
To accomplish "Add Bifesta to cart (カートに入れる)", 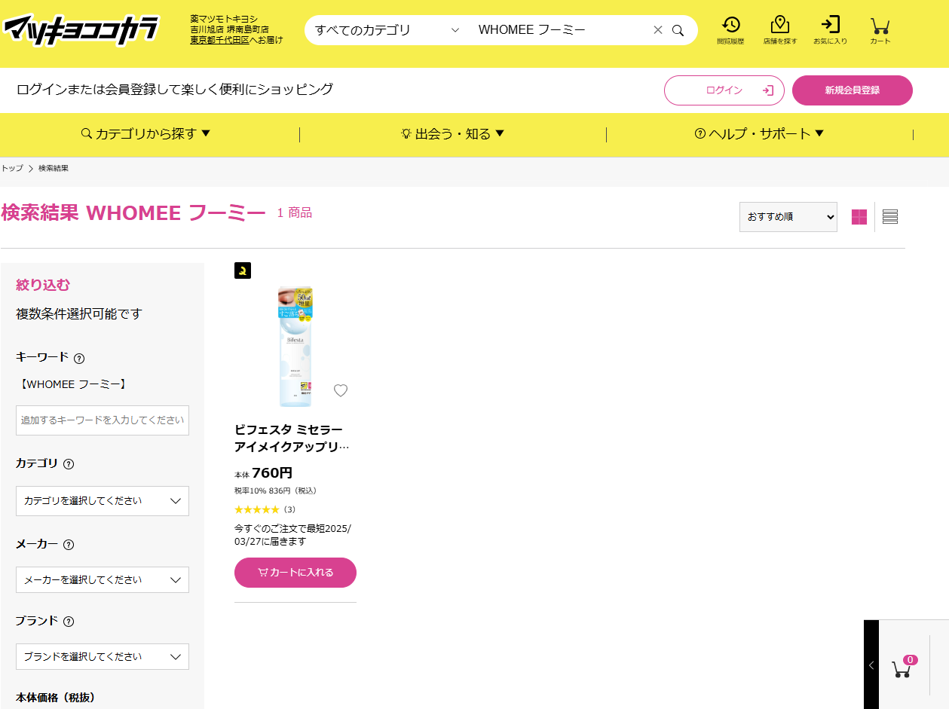I will pyautogui.click(x=295, y=573).
